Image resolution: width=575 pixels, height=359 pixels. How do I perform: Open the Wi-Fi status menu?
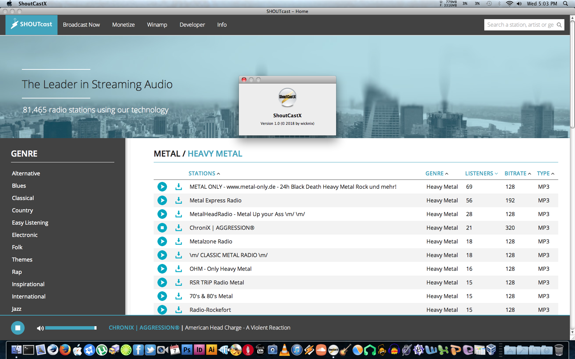point(509,3)
